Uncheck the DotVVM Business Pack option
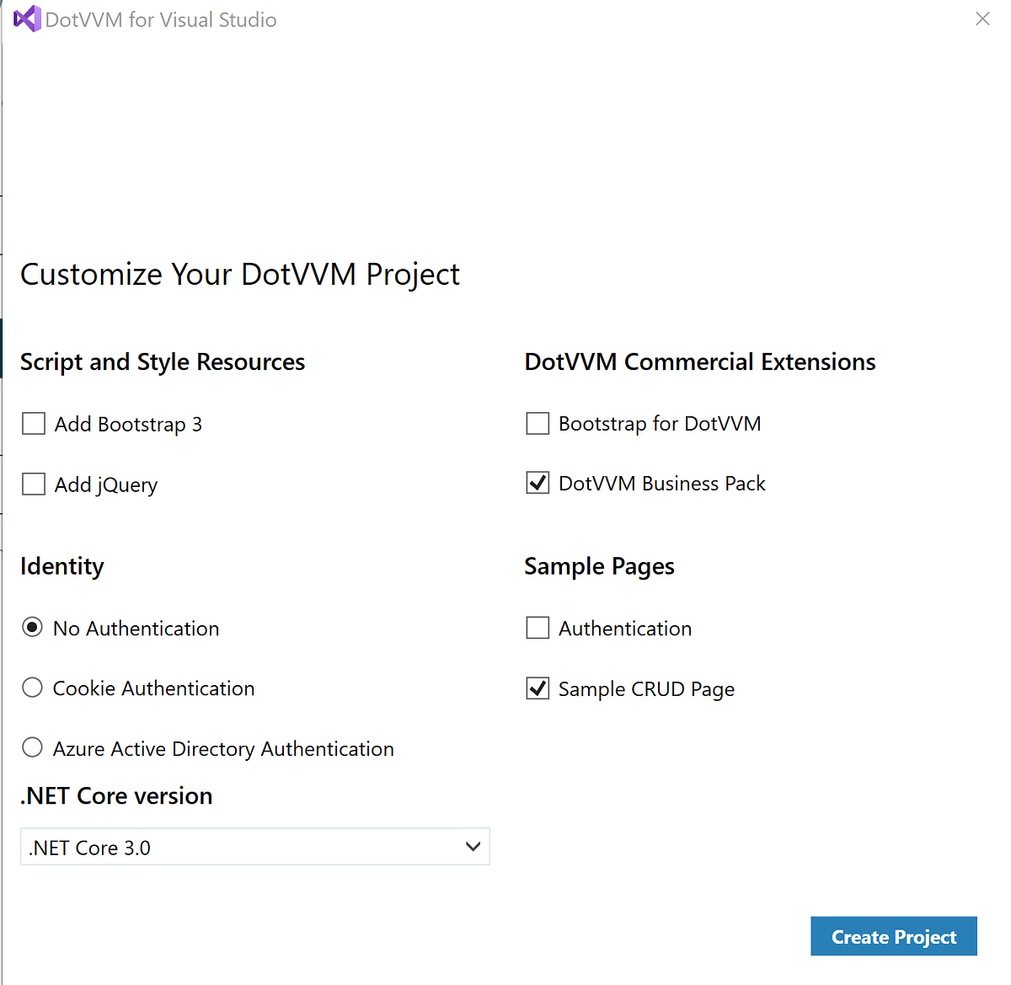Viewport: 1011px width, 985px height. pos(537,482)
